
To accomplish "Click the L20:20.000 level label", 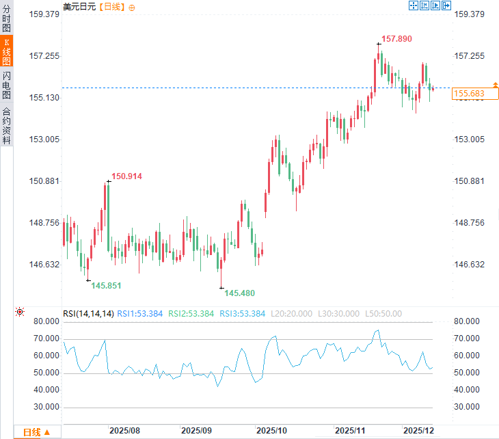I will click(x=291, y=314).
